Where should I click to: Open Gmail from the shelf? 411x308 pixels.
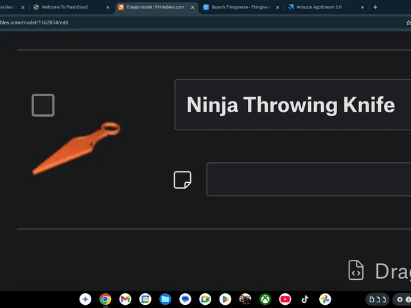[125, 299]
